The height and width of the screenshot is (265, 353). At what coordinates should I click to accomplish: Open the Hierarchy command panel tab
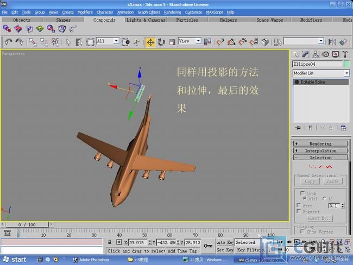tap(315, 54)
